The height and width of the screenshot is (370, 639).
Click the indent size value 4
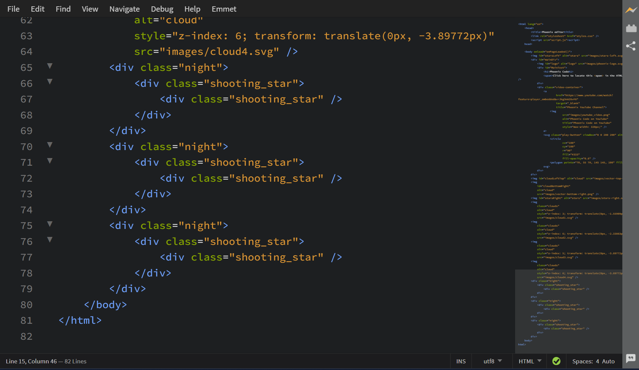coord(597,361)
